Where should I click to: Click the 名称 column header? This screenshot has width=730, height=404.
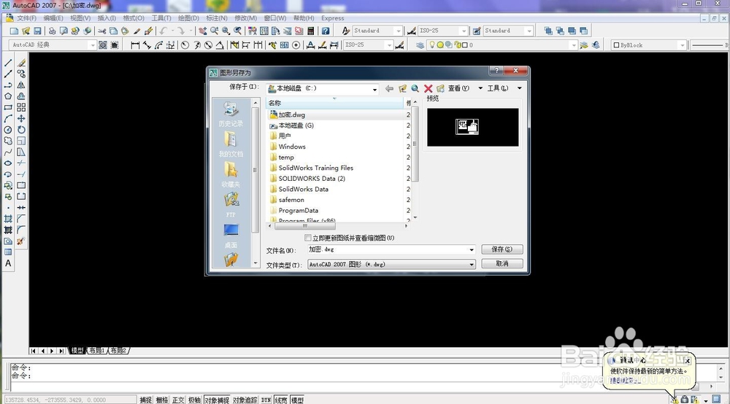(x=334, y=103)
